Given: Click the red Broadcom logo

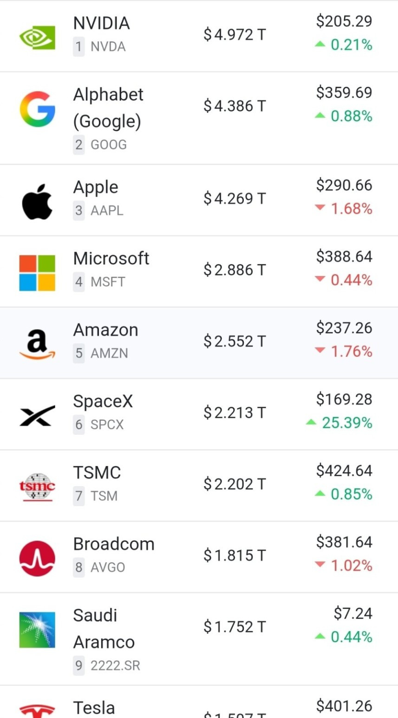Looking at the screenshot, I should point(37,558).
